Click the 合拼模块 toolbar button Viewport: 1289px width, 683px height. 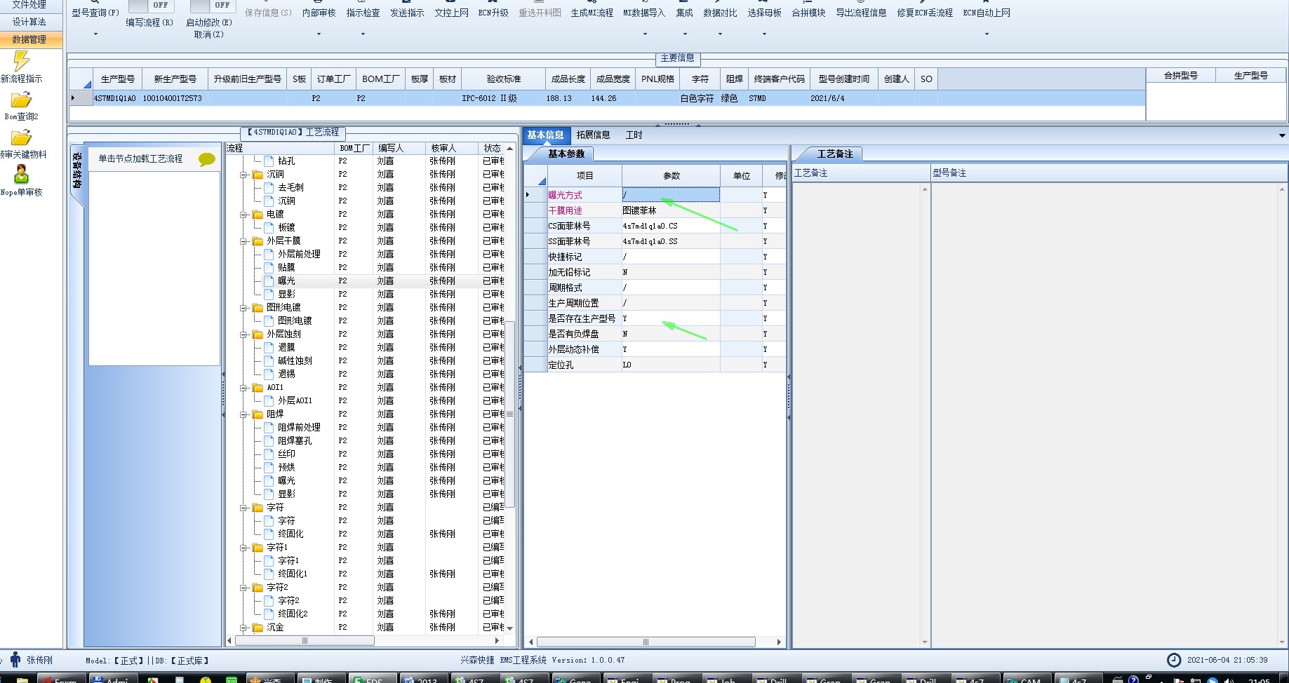(x=808, y=13)
